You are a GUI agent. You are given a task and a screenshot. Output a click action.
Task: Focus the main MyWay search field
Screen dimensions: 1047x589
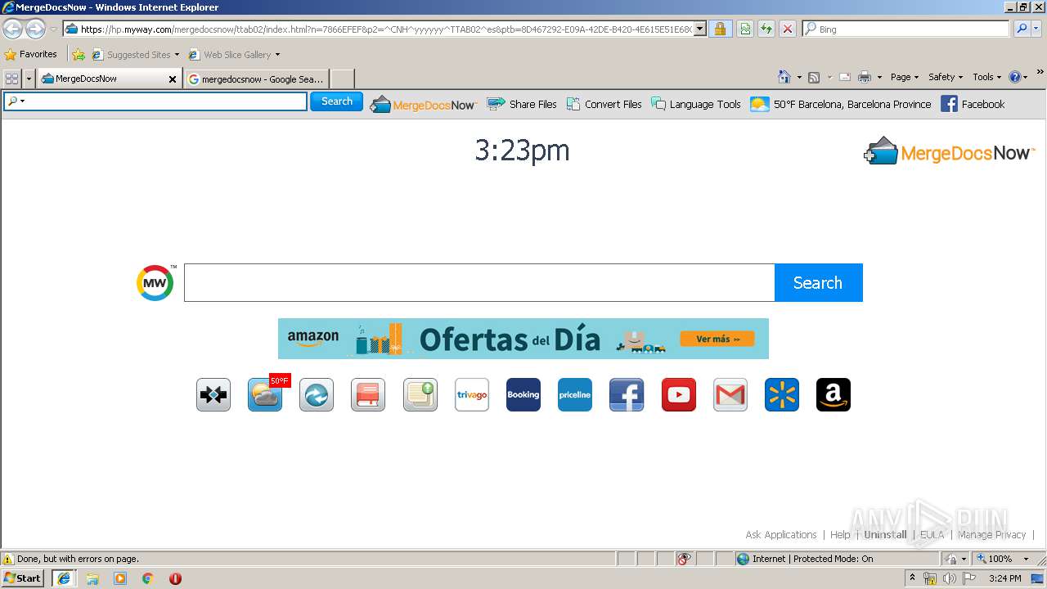tap(479, 283)
